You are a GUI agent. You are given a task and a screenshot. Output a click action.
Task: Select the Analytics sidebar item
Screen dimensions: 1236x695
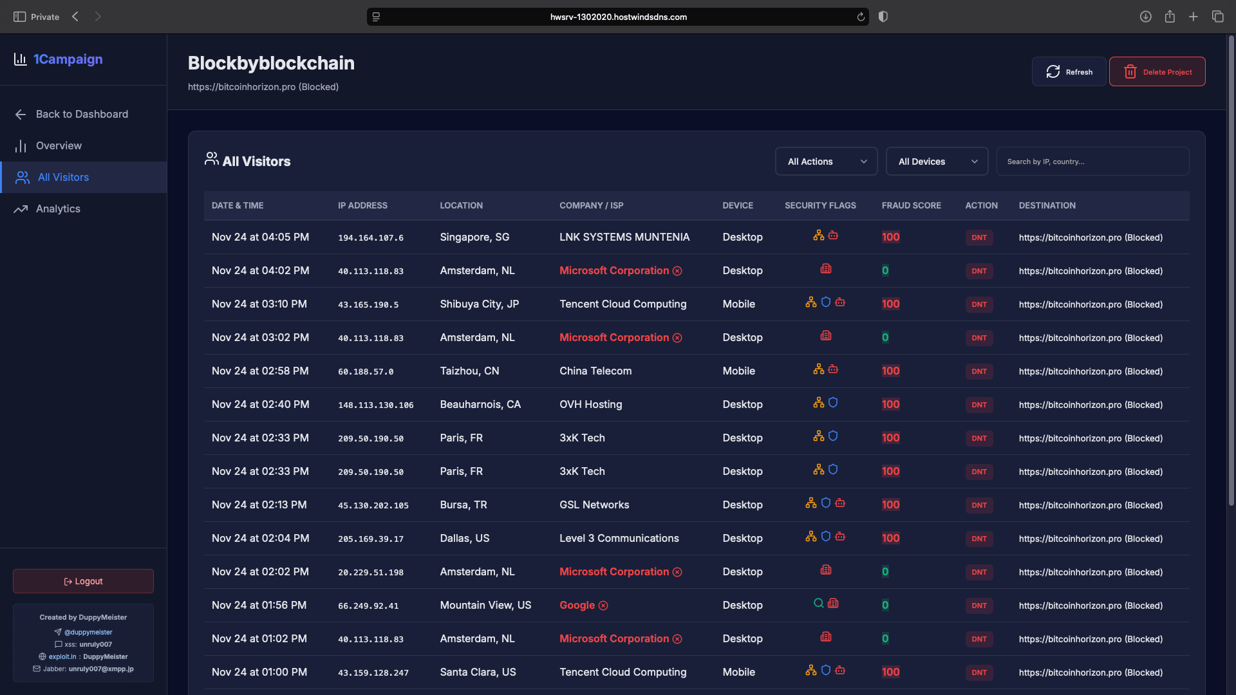pyautogui.click(x=58, y=208)
